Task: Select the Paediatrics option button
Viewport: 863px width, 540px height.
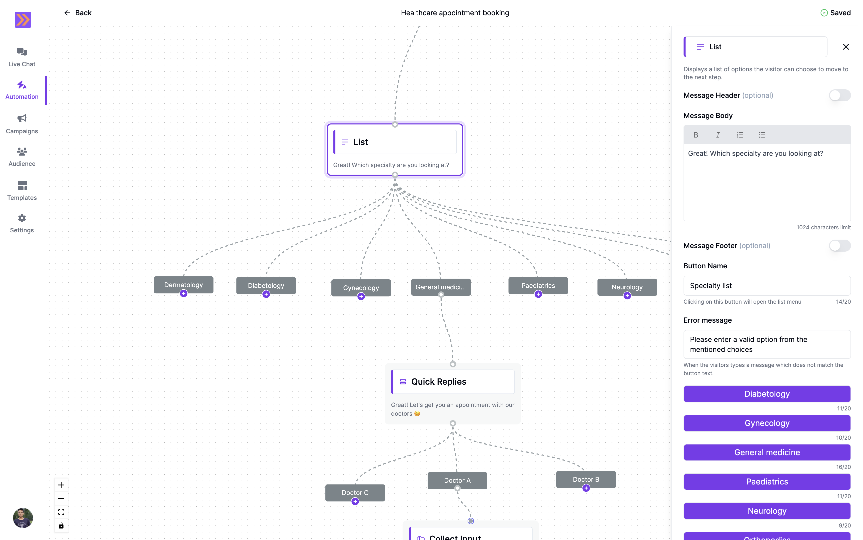Action: 767,481
